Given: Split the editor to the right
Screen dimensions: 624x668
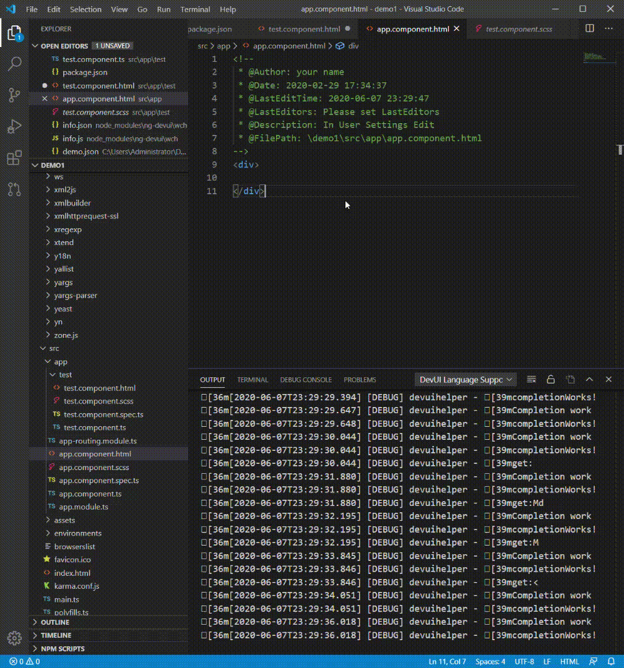Looking at the screenshot, I should pyautogui.click(x=590, y=28).
